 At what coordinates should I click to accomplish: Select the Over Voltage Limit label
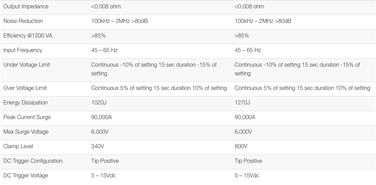[25, 88]
